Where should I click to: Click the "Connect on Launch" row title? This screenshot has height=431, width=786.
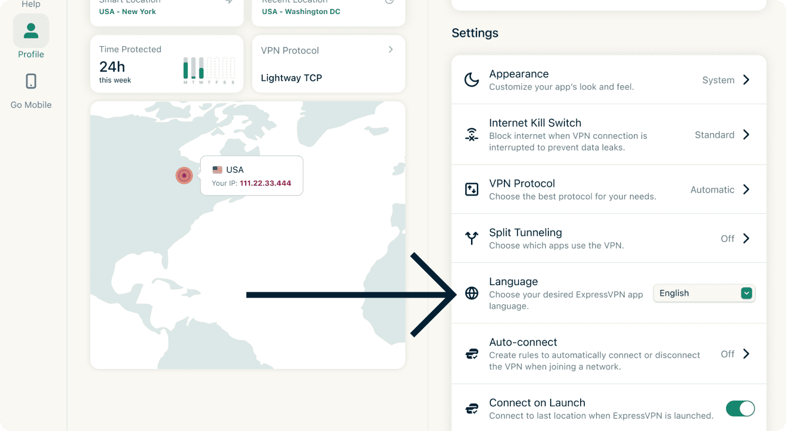(537, 403)
